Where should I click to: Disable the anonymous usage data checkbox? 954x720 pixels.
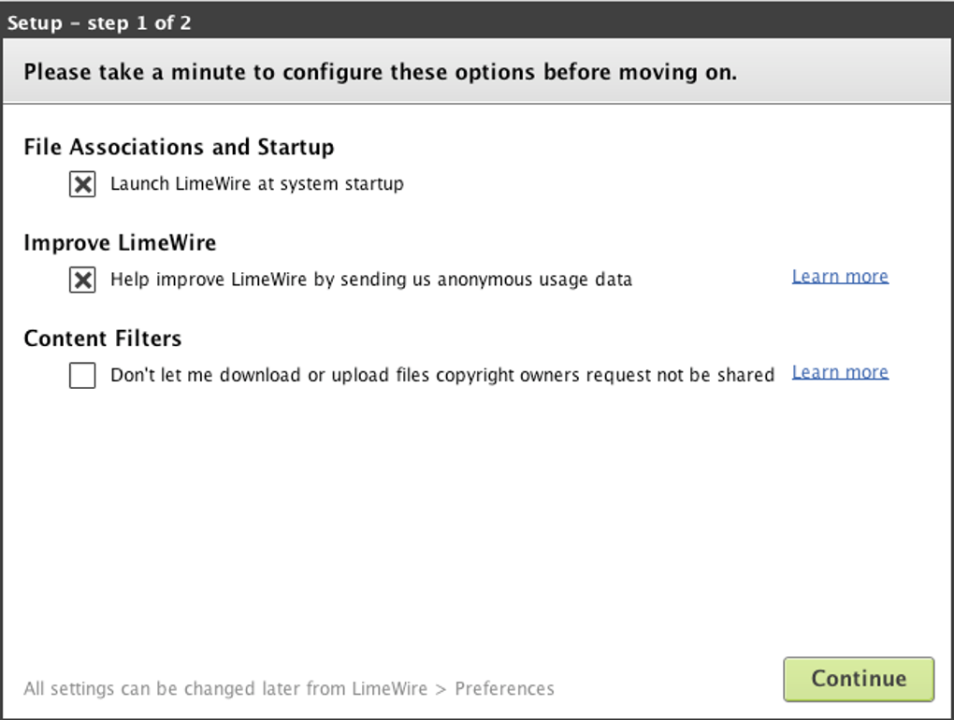(x=82, y=280)
